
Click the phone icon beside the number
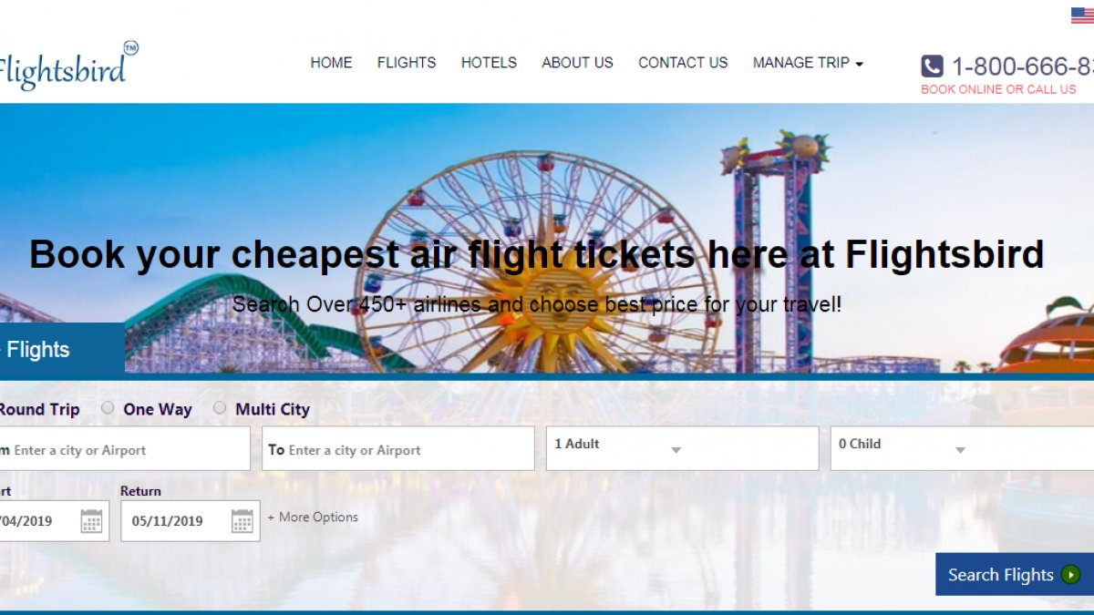coord(932,66)
